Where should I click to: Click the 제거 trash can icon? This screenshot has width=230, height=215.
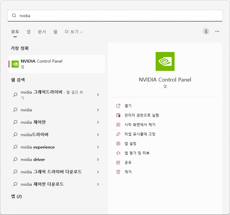(118, 172)
